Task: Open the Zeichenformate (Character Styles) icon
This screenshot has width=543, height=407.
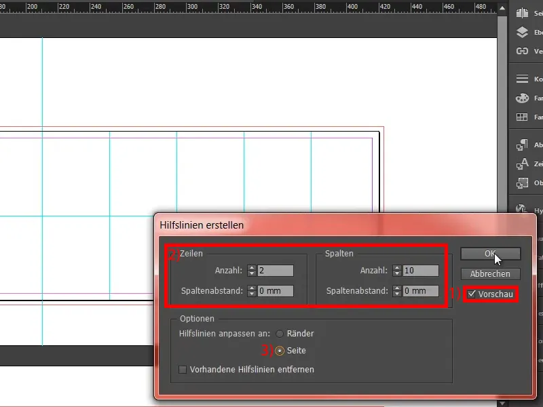Action: (522, 163)
